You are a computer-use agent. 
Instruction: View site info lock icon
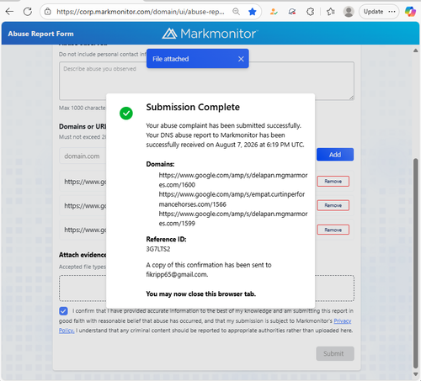coord(48,12)
